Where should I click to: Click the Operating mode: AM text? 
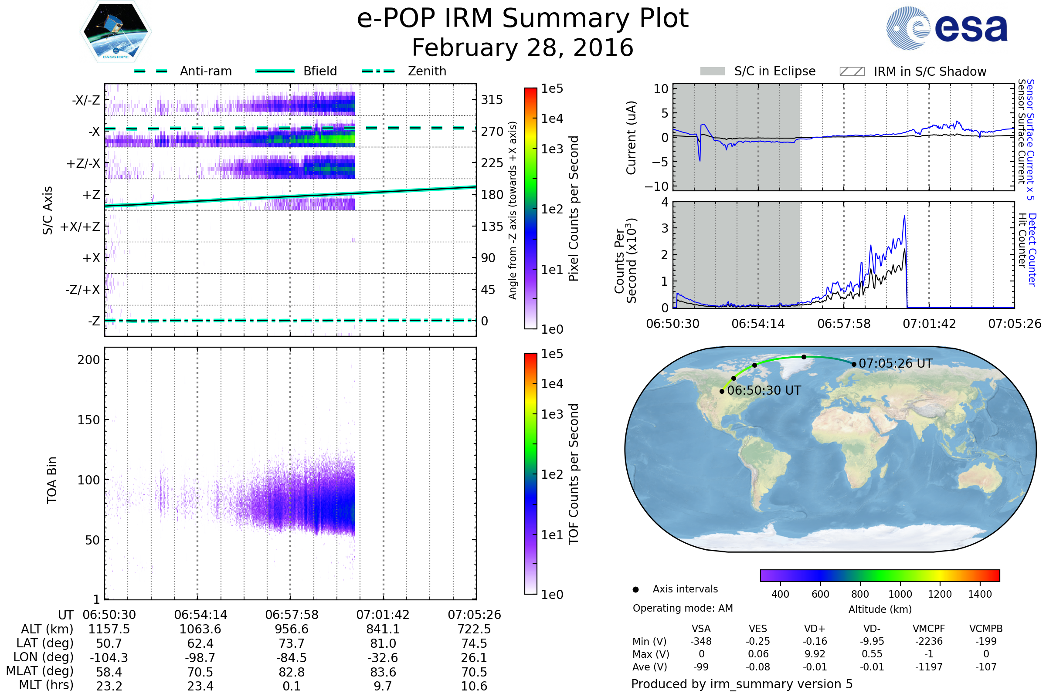(683, 608)
